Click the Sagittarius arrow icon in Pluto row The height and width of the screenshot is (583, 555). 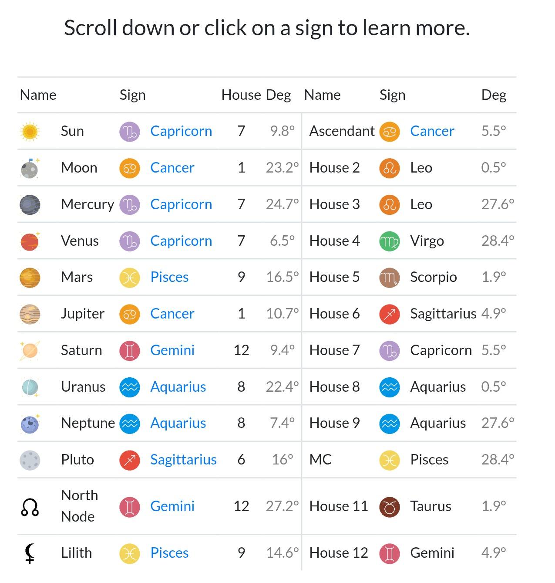click(x=130, y=460)
